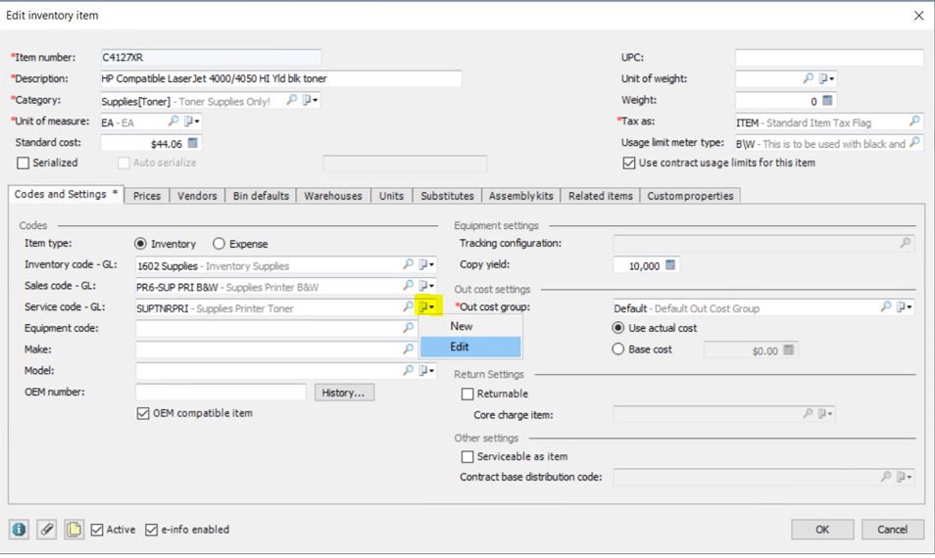Screen dimensions: 935x558
Task: Click into the Description field
Action: [x=281, y=78]
